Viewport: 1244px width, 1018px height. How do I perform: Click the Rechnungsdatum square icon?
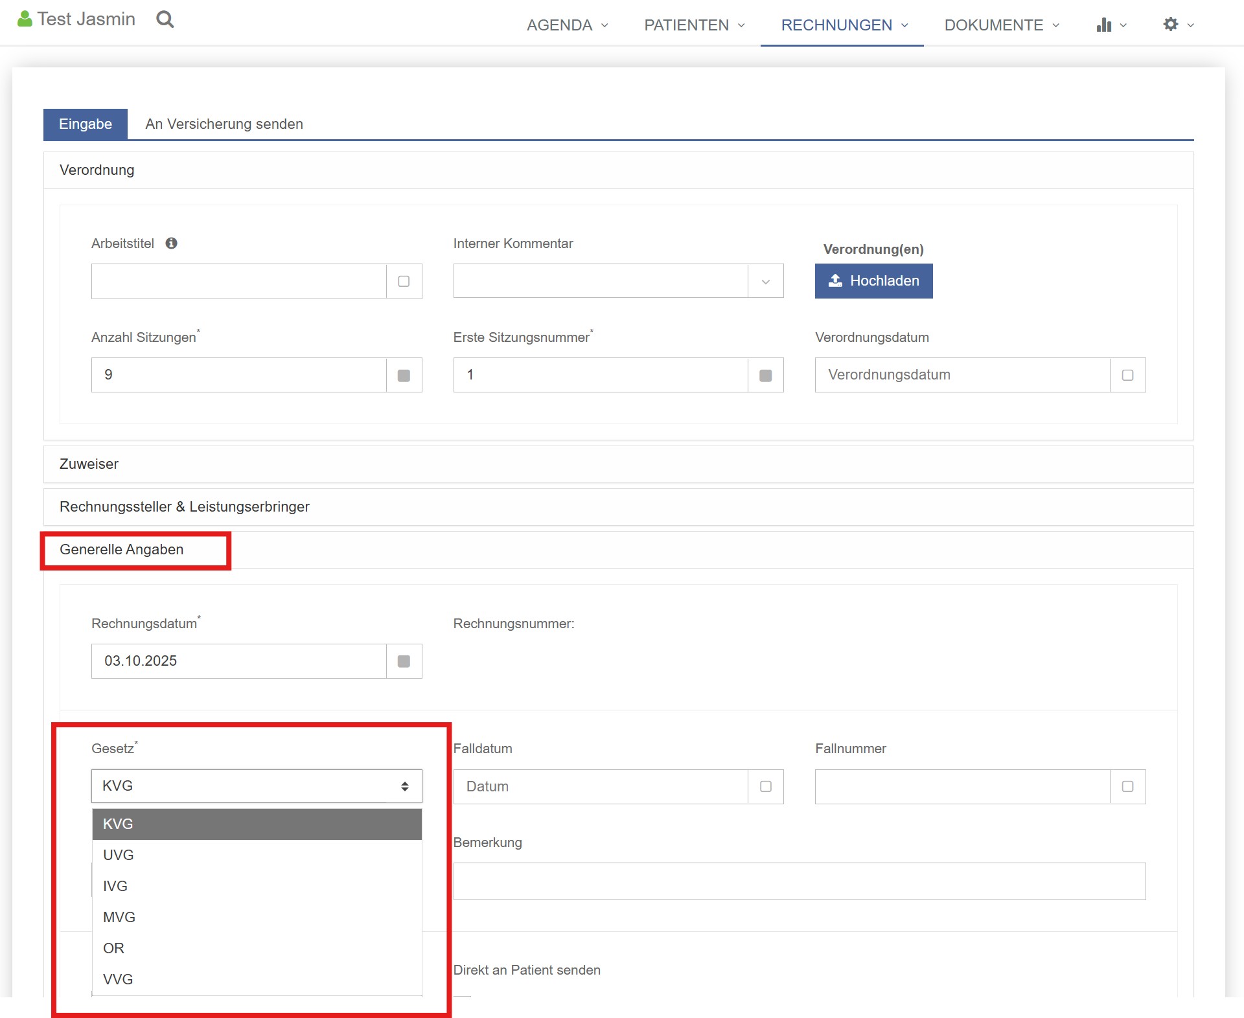pos(404,661)
